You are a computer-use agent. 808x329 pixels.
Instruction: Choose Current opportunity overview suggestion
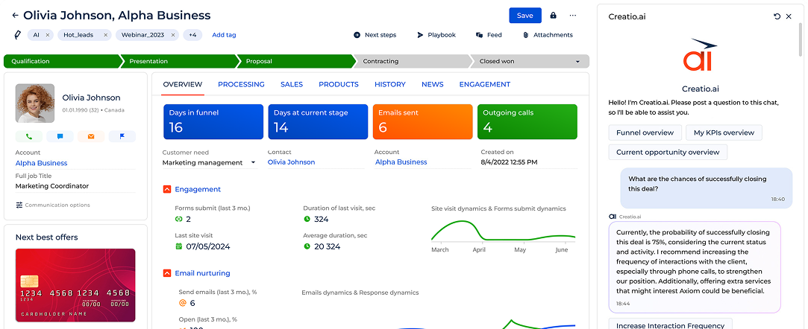(668, 152)
